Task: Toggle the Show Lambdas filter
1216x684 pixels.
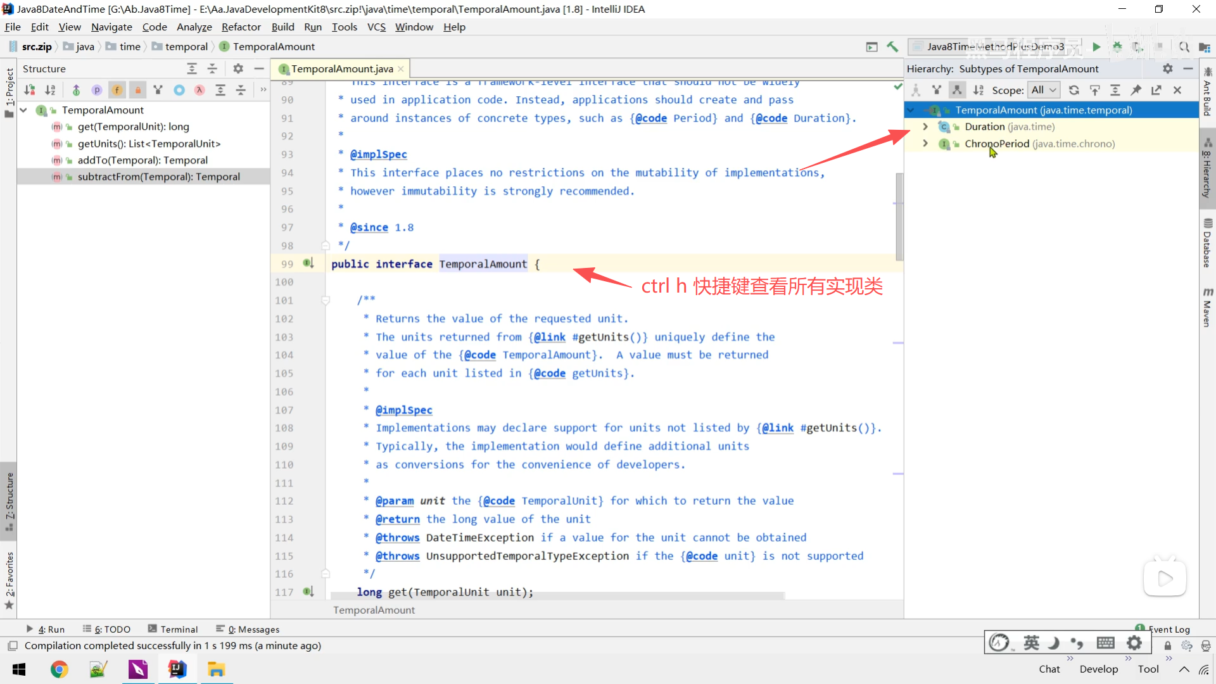Action: (199, 90)
